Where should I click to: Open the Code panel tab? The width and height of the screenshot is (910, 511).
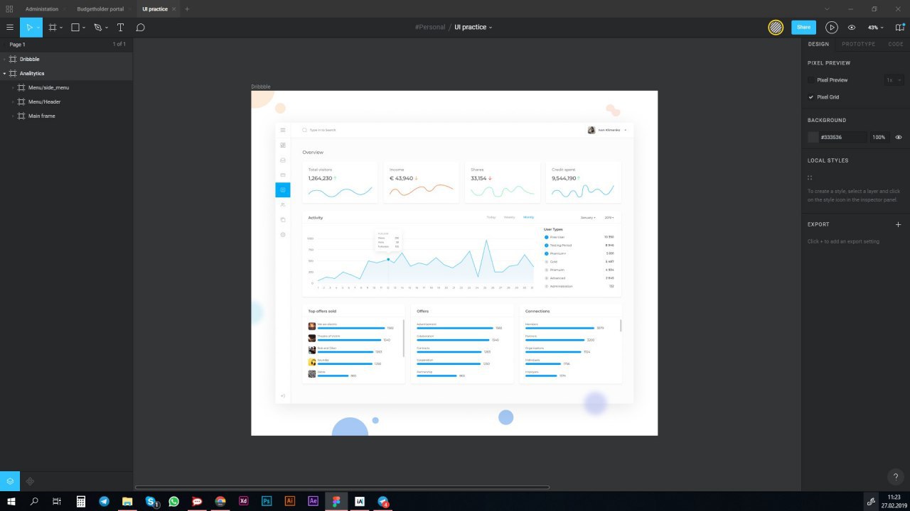[896, 44]
